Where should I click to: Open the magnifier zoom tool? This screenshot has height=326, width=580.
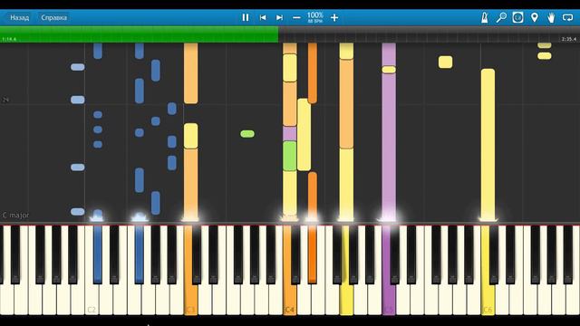pos(501,17)
